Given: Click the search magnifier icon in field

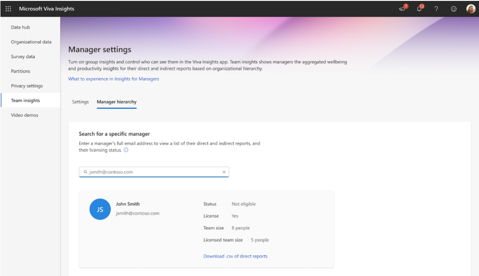Looking at the screenshot, I should pyautogui.click(x=85, y=172).
